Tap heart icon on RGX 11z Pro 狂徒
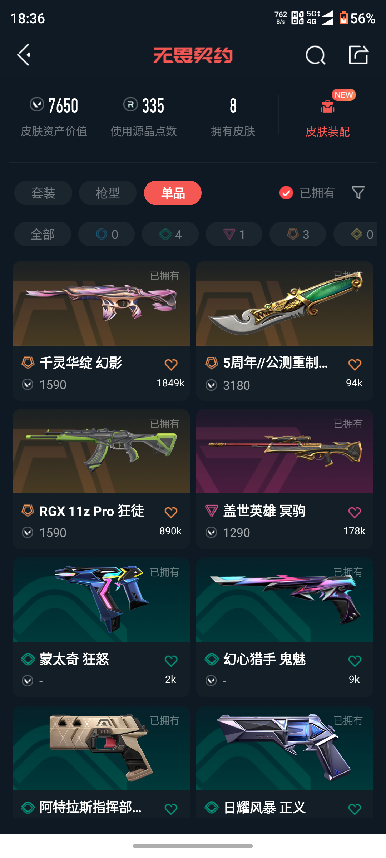This screenshot has height=858, width=386. pyautogui.click(x=171, y=513)
